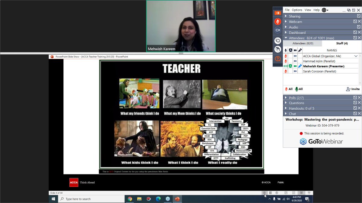
Task: Click the screen sharing monitor icon
Action: click(278, 41)
